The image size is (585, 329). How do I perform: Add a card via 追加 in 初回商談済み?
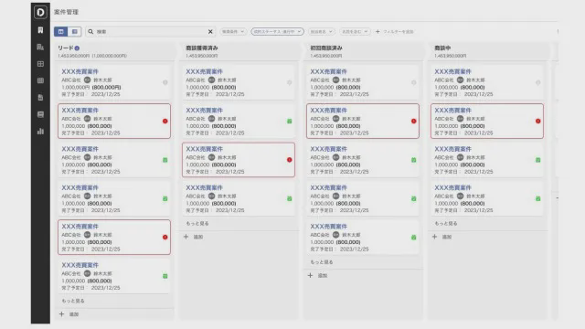[317, 276]
